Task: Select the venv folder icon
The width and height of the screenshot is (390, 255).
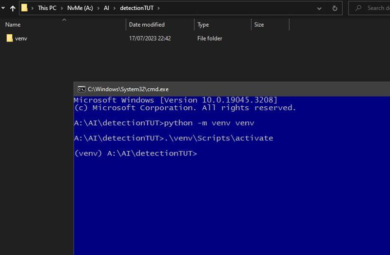Action: (x=9, y=39)
